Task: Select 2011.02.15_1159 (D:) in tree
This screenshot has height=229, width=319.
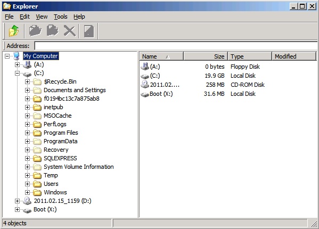Action: 62,201
